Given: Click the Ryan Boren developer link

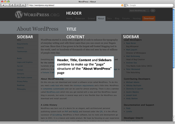Looking at the screenshot, I should point(131,43).
